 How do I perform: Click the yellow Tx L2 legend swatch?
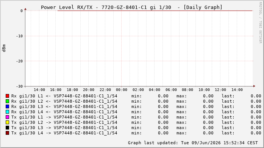[7, 122]
